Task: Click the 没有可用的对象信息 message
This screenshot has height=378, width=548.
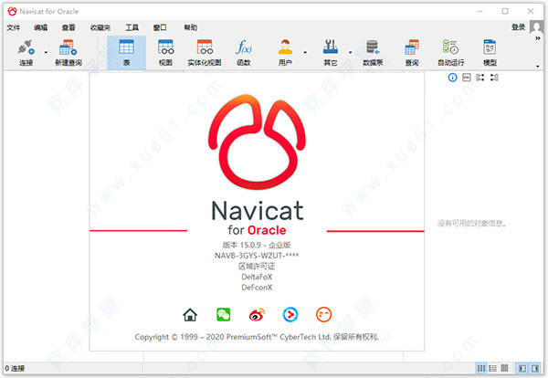Action: point(471,223)
